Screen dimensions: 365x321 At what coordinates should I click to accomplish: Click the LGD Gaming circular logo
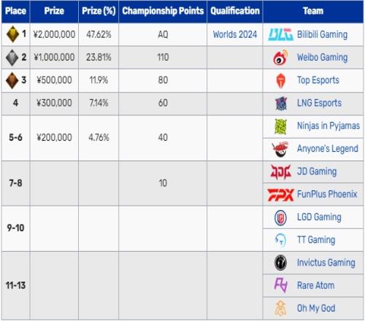(280, 217)
